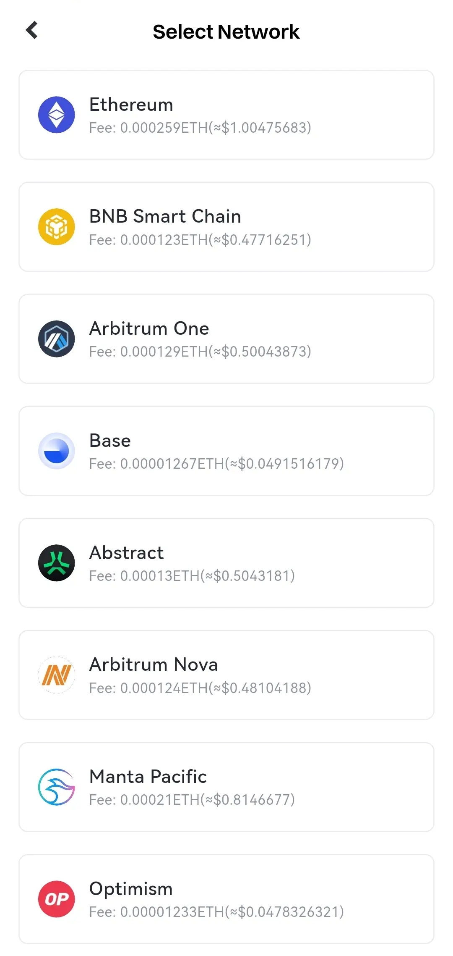This screenshot has height=956, width=453.
Task: Select the Ethereum network name
Action: tap(131, 105)
